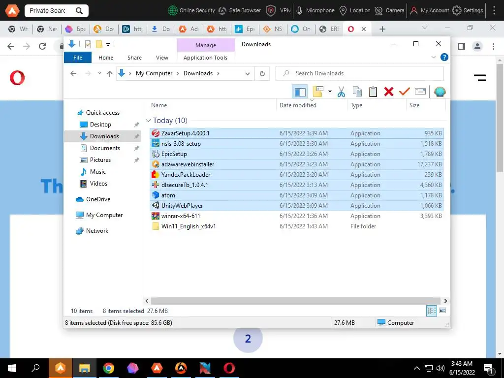504x378 pixels.
Task: Refresh the Downloads folder view
Action: click(x=262, y=74)
